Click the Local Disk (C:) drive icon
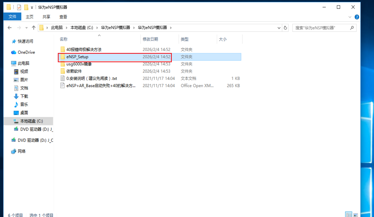Viewport: 374px width, 217px height. pos(16,121)
